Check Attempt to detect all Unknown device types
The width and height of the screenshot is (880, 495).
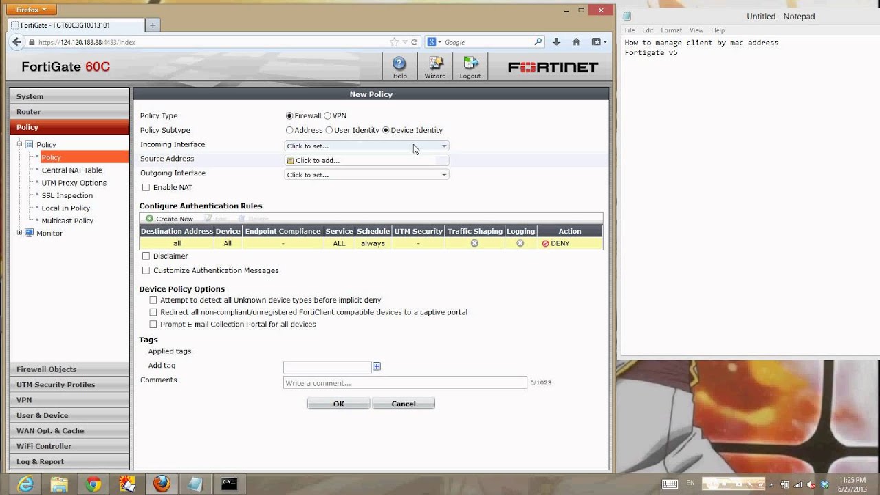pos(153,300)
